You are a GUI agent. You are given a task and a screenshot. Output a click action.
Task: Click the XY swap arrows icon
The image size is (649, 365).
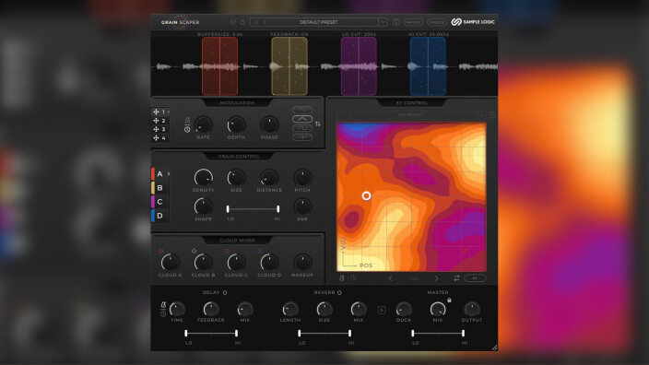click(x=456, y=278)
